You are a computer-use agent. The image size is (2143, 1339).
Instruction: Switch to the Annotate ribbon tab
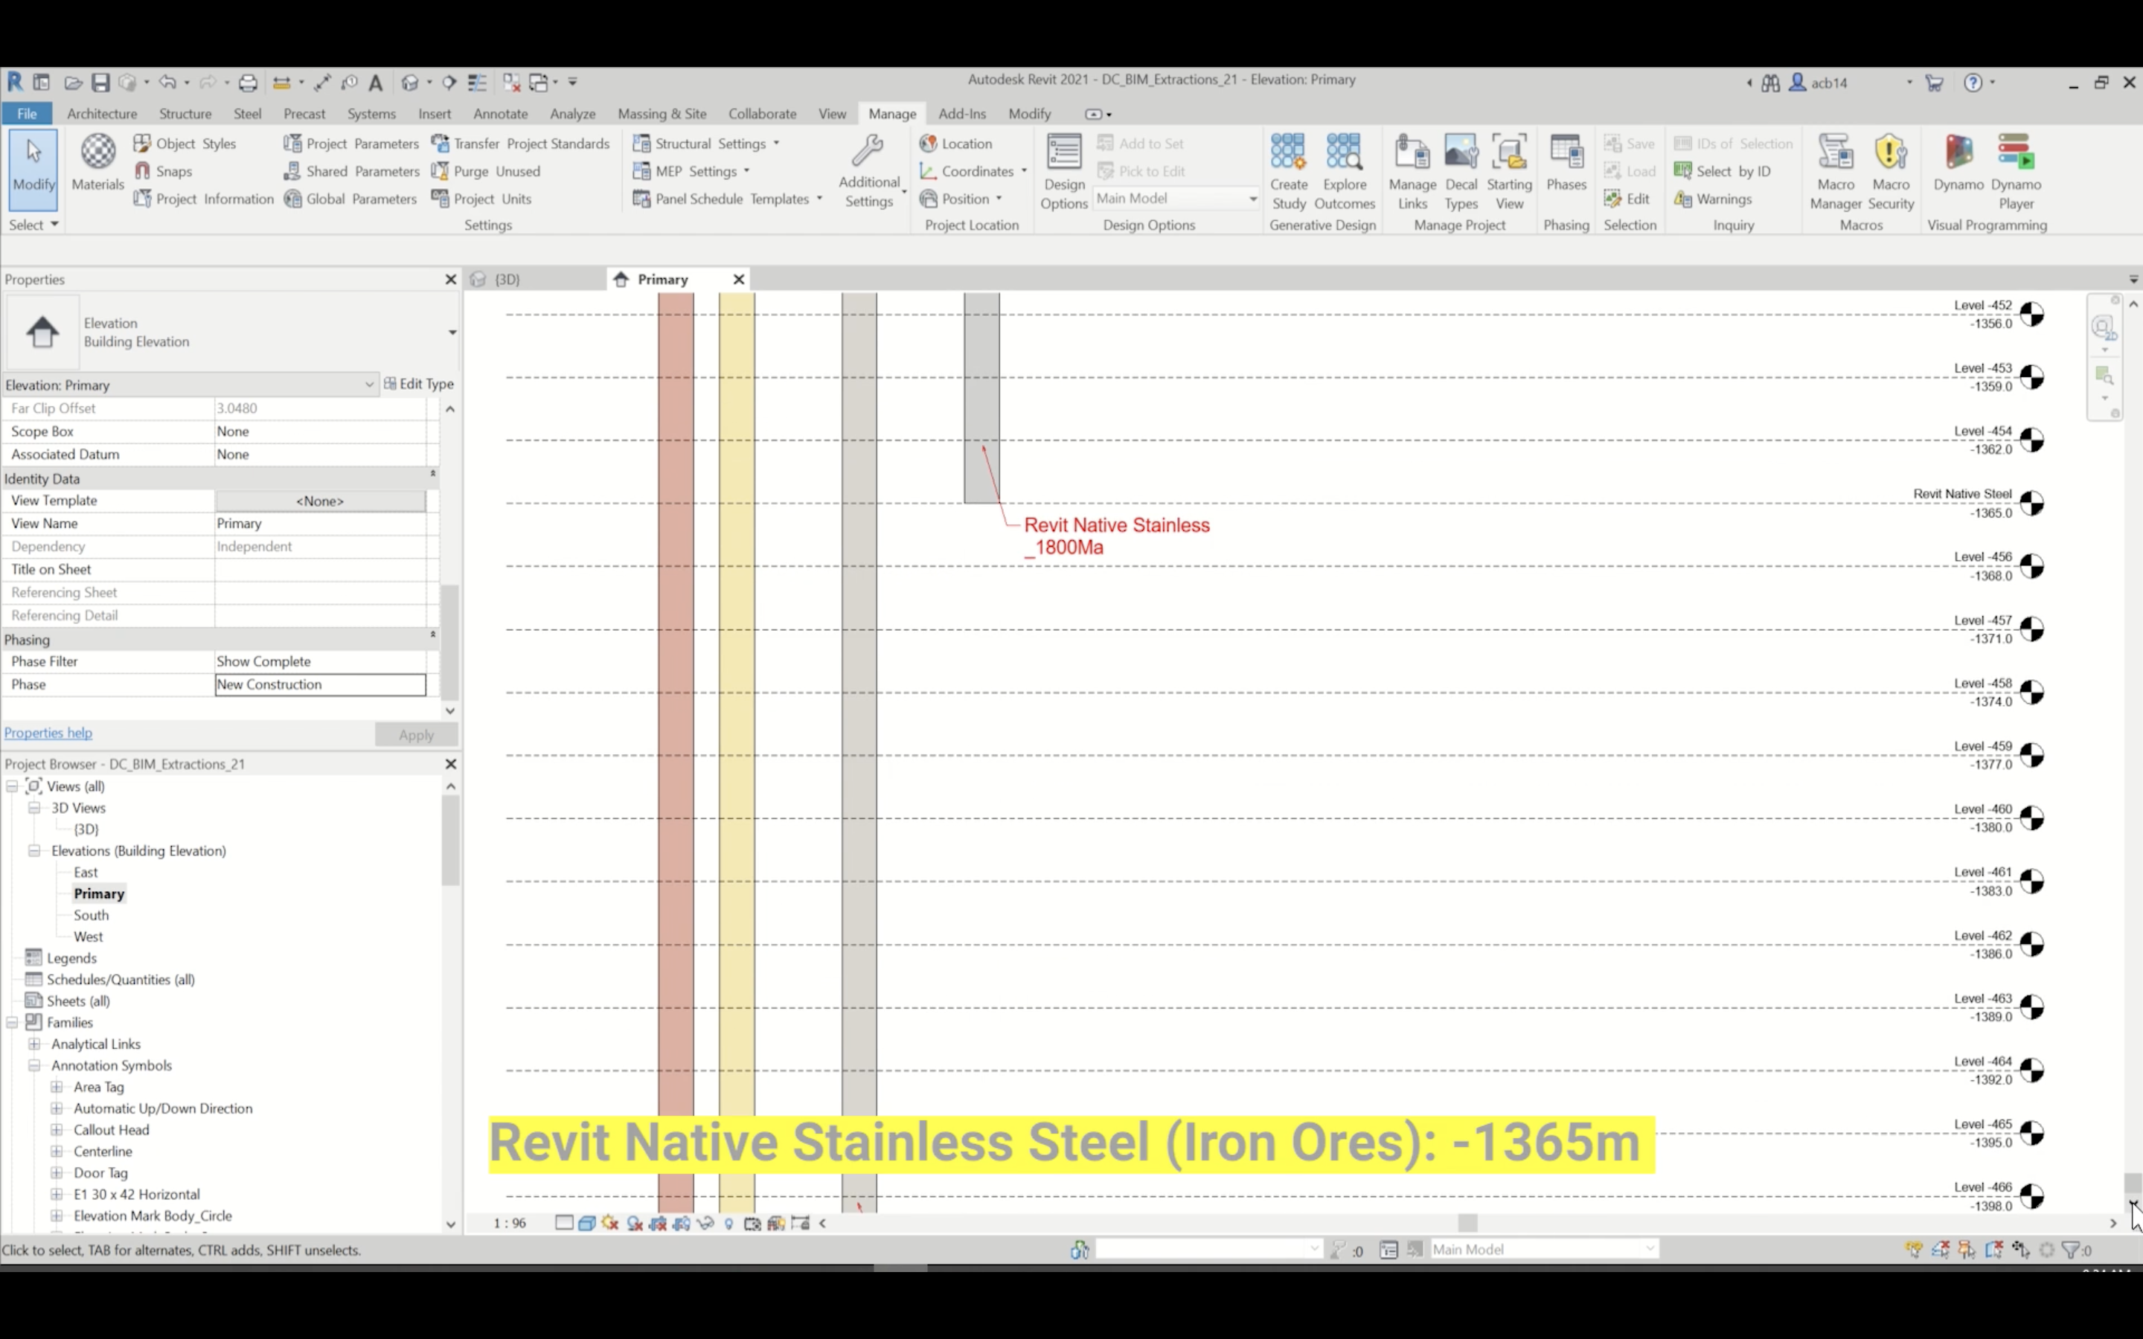pos(500,113)
